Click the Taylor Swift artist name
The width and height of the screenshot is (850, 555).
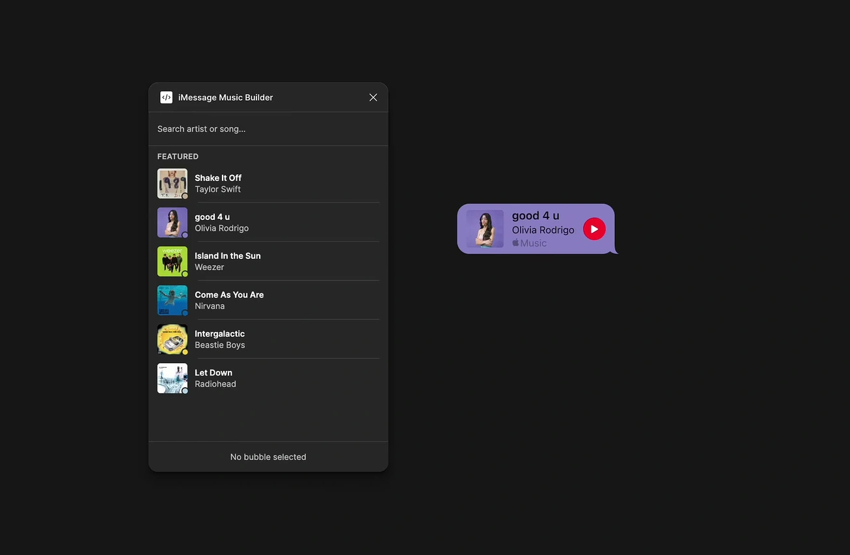218,189
